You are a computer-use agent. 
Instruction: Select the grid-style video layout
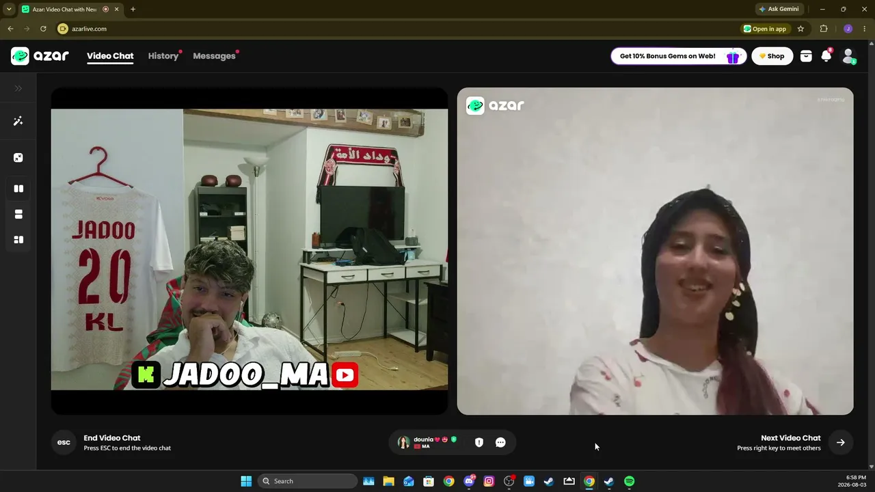(x=18, y=240)
